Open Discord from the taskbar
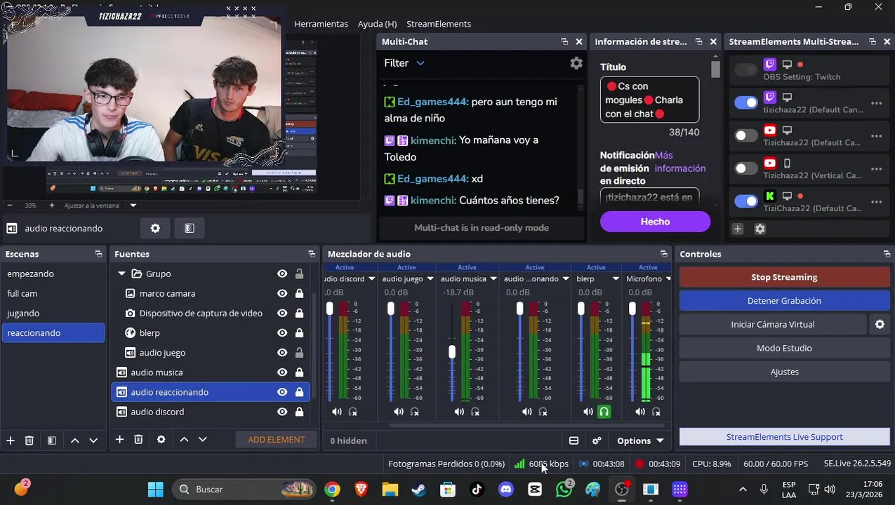This screenshot has width=895, height=505. click(x=506, y=489)
